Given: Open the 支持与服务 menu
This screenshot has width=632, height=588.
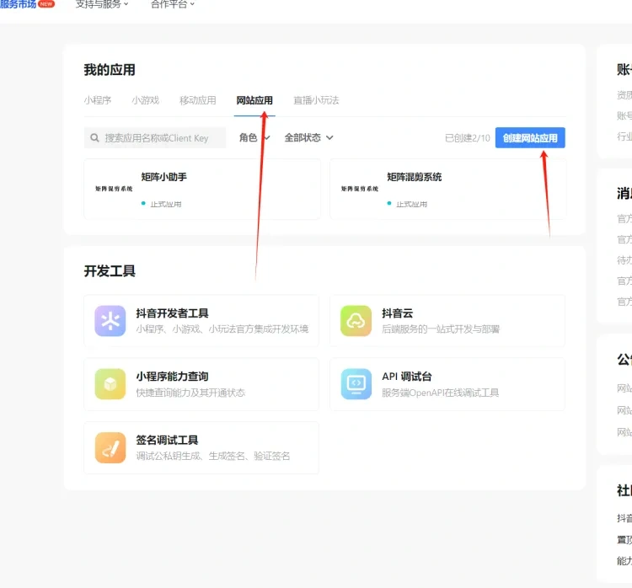Looking at the screenshot, I should click(102, 4).
